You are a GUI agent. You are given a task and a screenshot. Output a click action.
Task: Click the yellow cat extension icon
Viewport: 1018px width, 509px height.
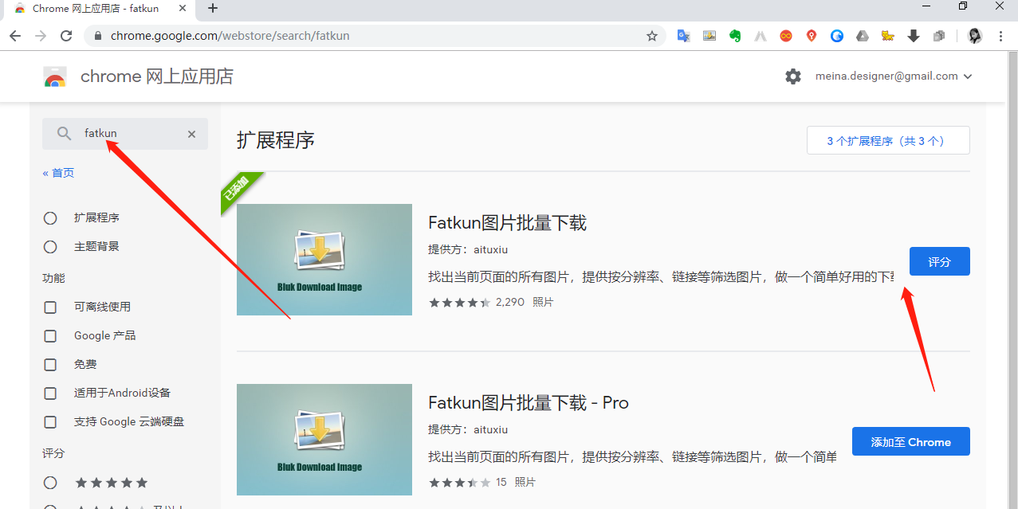click(888, 36)
